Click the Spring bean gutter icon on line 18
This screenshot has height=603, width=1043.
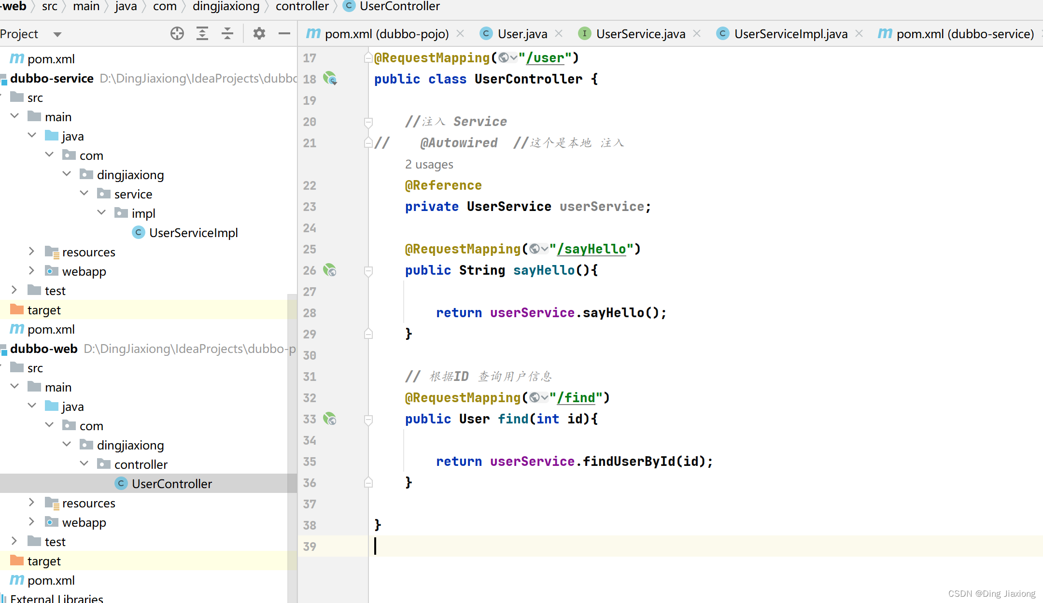click(x=330, y=78)
